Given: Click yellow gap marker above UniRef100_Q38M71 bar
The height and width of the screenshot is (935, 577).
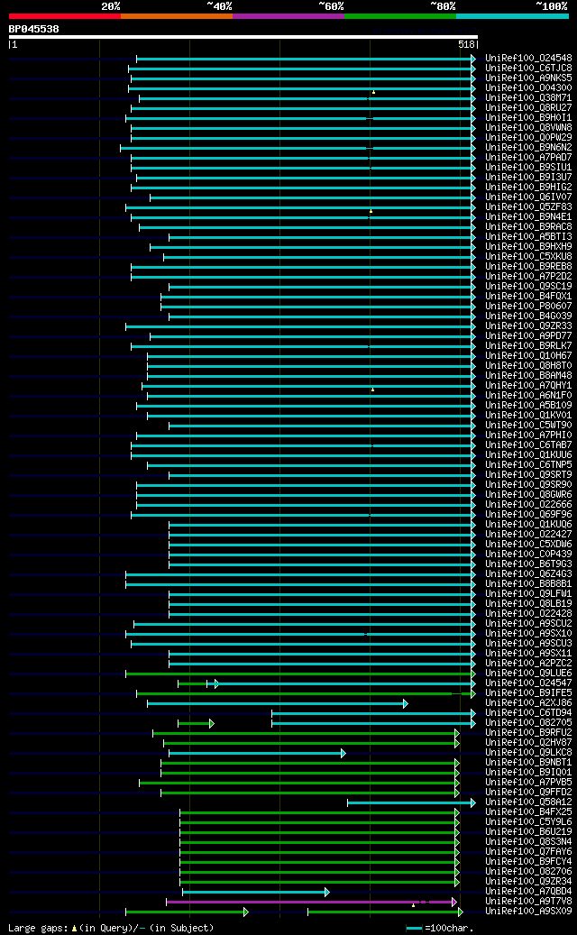Looking at the screenshot, I should click(x=374, y=93).
